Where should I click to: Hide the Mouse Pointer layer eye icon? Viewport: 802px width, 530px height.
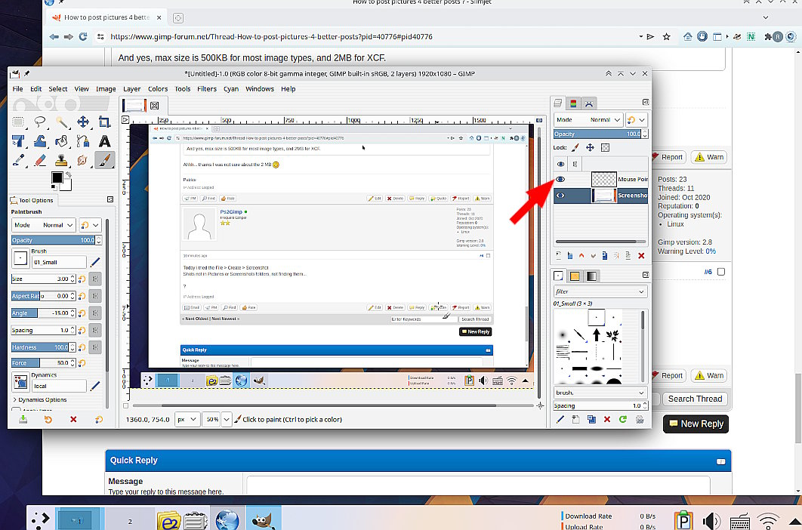[x=560, y=179]
